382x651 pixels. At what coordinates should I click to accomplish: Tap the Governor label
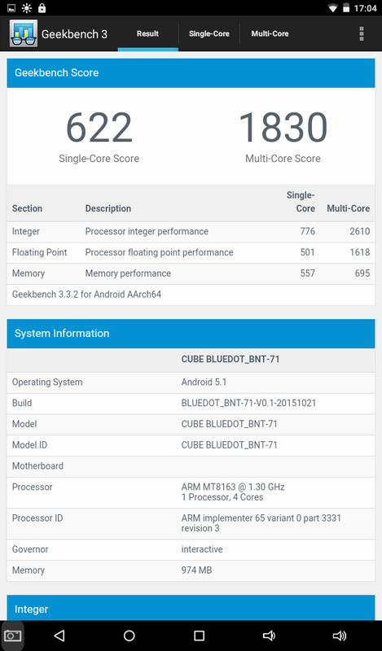pos(30,549)
